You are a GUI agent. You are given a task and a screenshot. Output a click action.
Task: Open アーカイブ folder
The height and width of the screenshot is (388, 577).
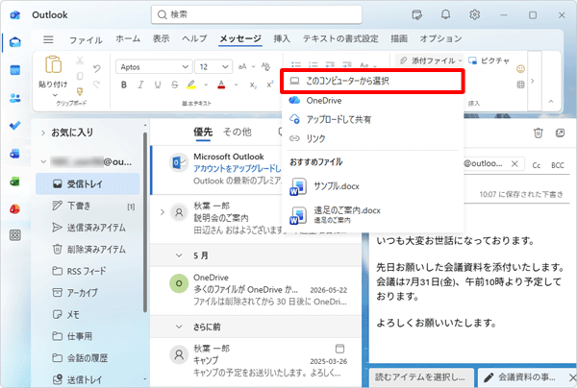(88, 293)
